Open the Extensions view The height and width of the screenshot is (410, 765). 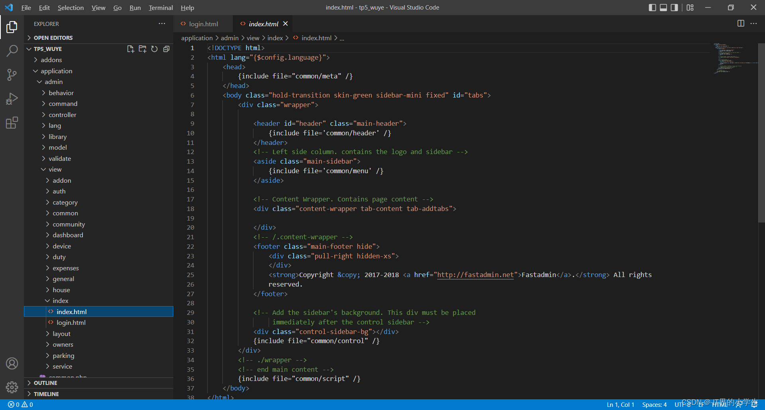[x=12, y=123]
